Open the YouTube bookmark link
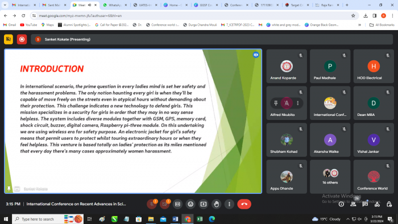The width and height of the screenshot is (398, 224). point(28,25)
